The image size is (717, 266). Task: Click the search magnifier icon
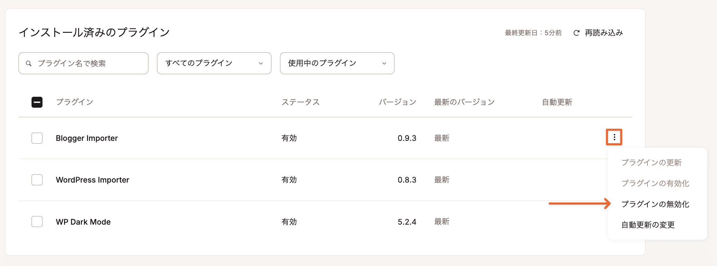(x=29, y=63)
